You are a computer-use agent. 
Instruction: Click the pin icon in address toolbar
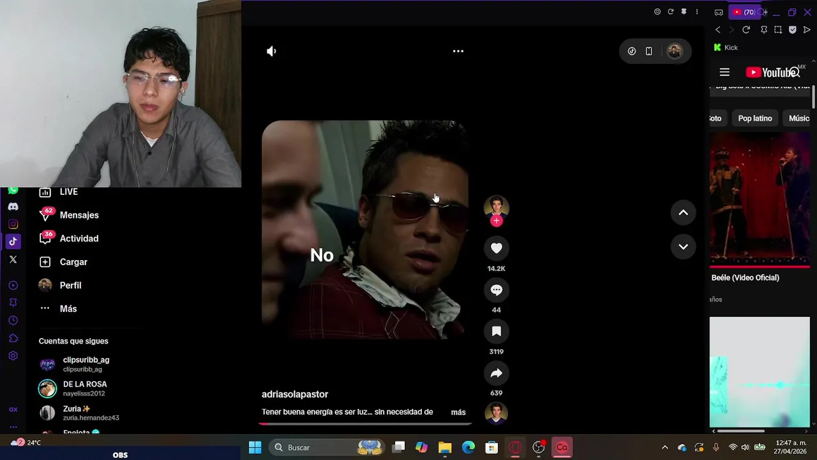764,29
